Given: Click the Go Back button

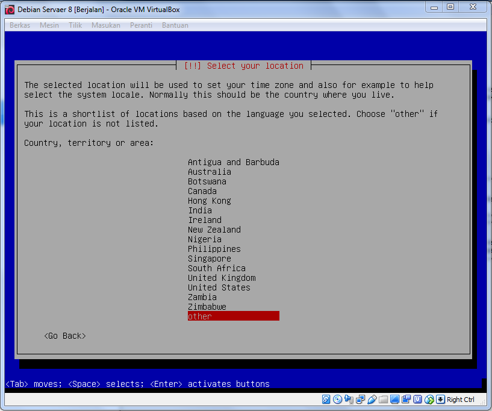Looking at the screenshot, I should (65, 336).
